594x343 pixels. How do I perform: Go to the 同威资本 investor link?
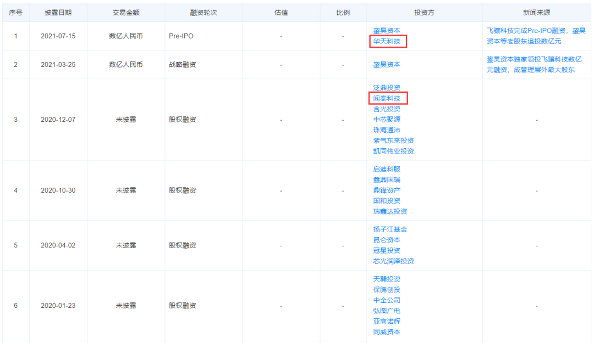[x=387, y=332]
